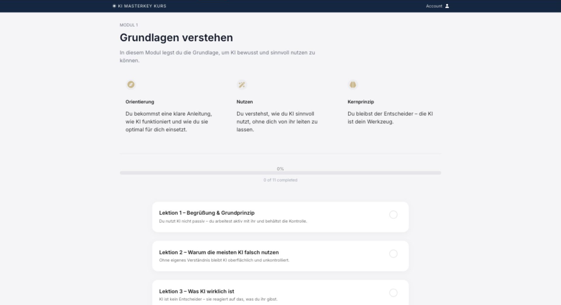Click the '0 of 11 completed' text
Viewport: 561px width, 305px height.
280,180
